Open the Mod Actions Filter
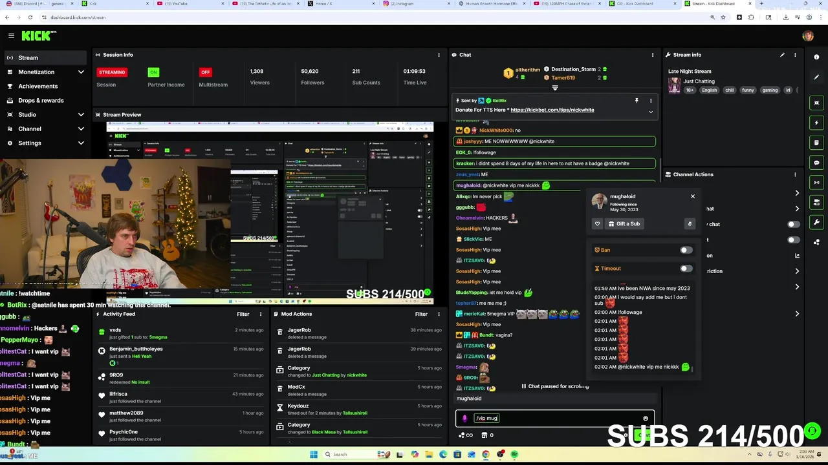The image size is (828, 465). point(421,314)
